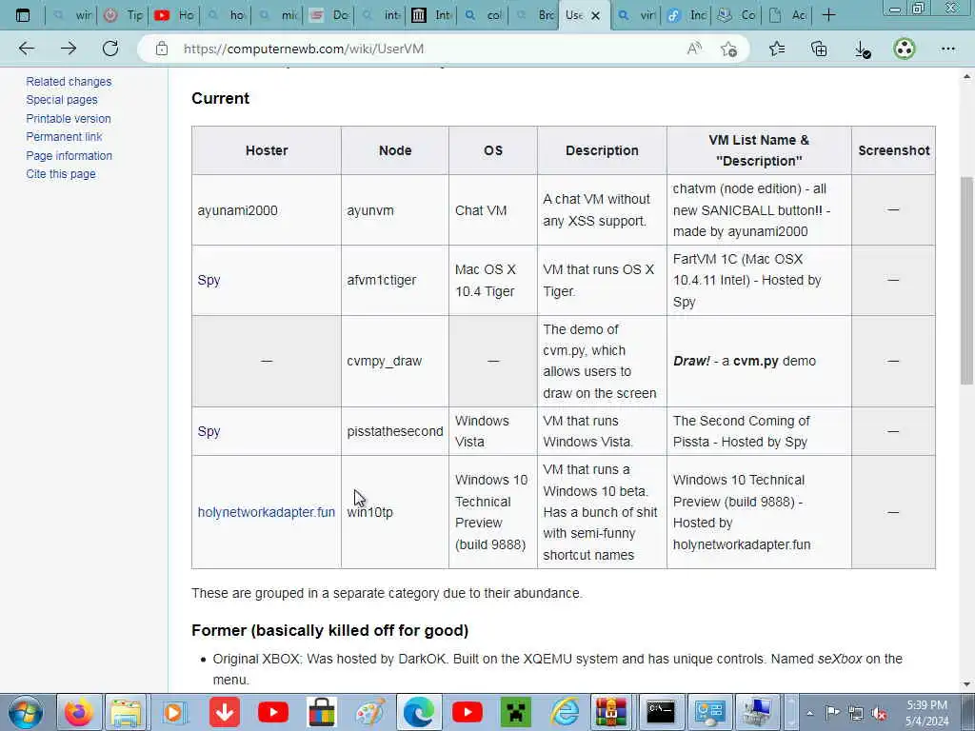Viewport: 975px width, 731px height.
Task: Open Action Center flag tray icon
Action: coord(832,713)
